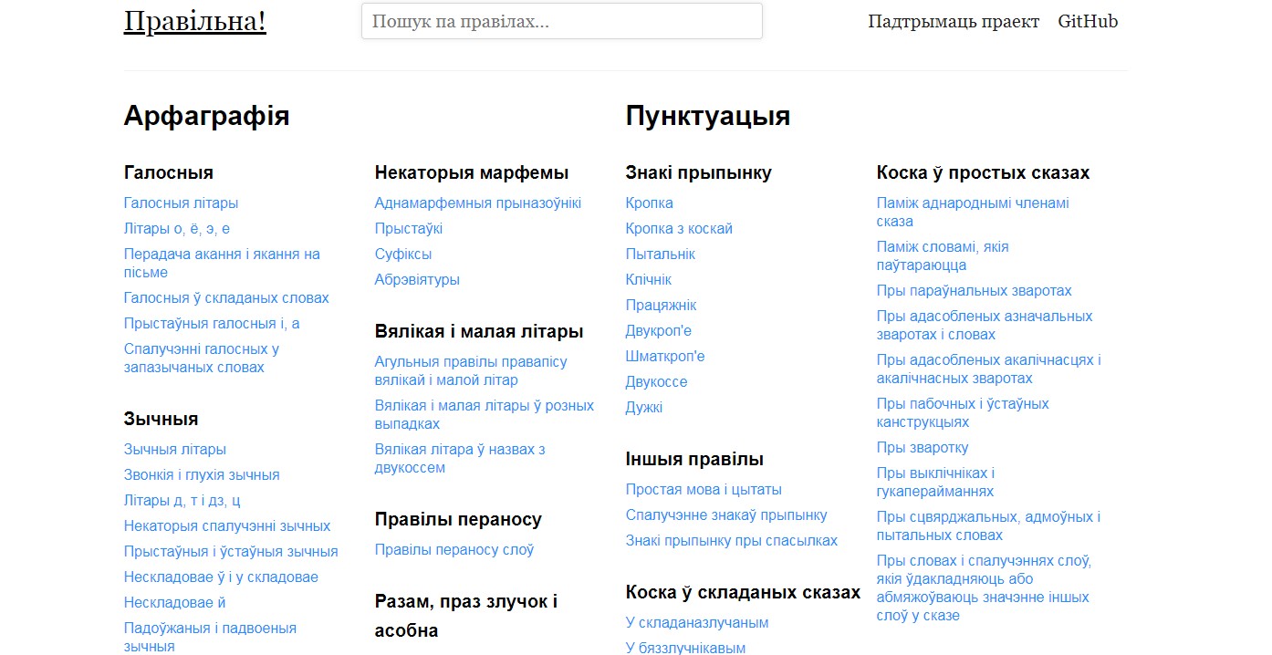The width and height of the screenshot is (1272, 655).
Task: Open the Абрэвіятуры rule
Action: pos(417,280)
